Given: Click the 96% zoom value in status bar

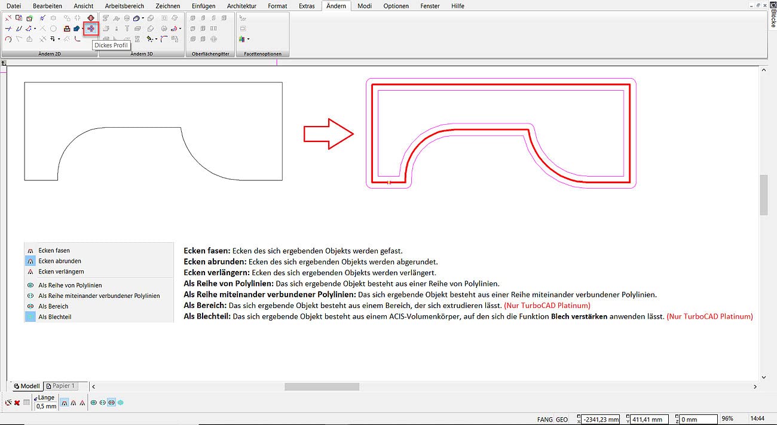Looking at the screenshot, I should click(x=727, y=419).
